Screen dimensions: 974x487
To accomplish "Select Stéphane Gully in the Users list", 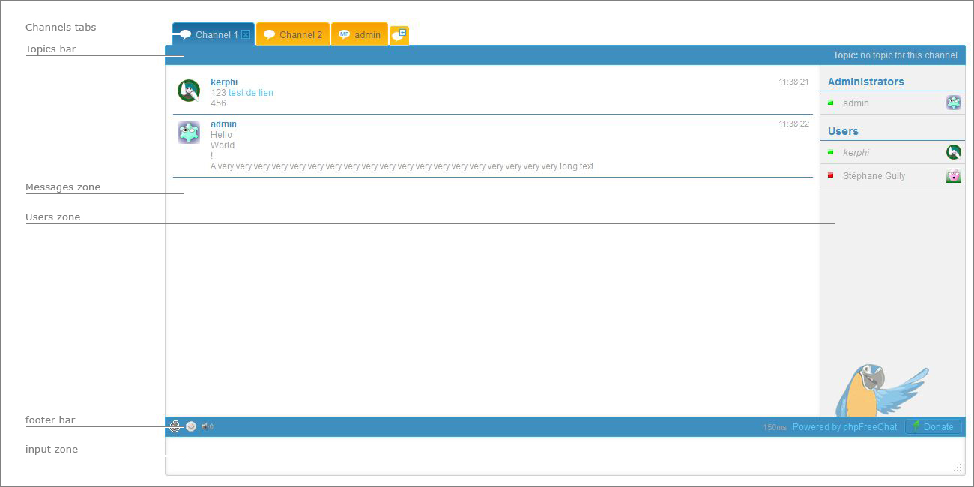I will [x=874, y=176].
